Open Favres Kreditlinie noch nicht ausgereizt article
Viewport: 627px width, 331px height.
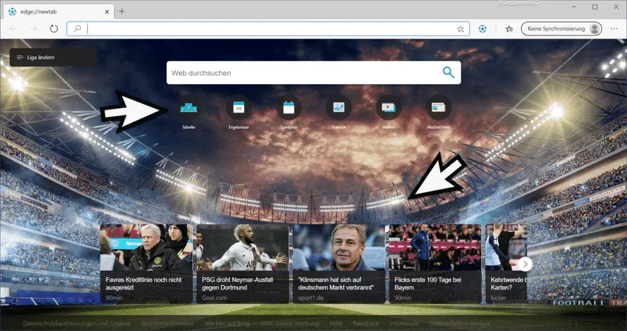tap(146, 264)
